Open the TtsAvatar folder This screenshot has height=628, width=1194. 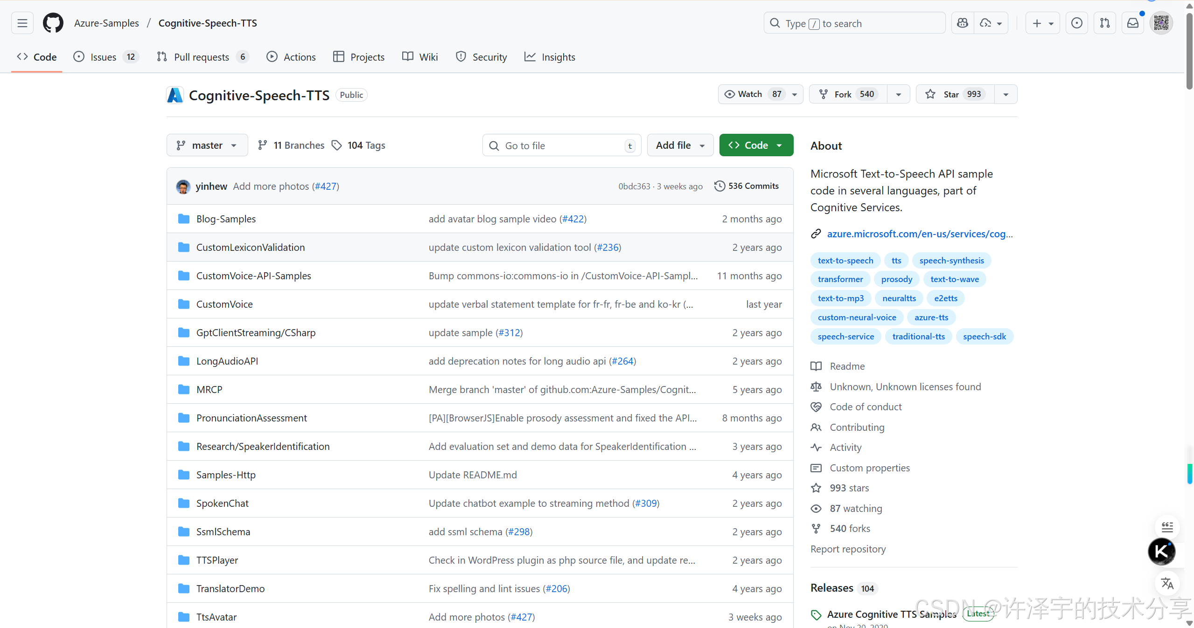[216, 617]
